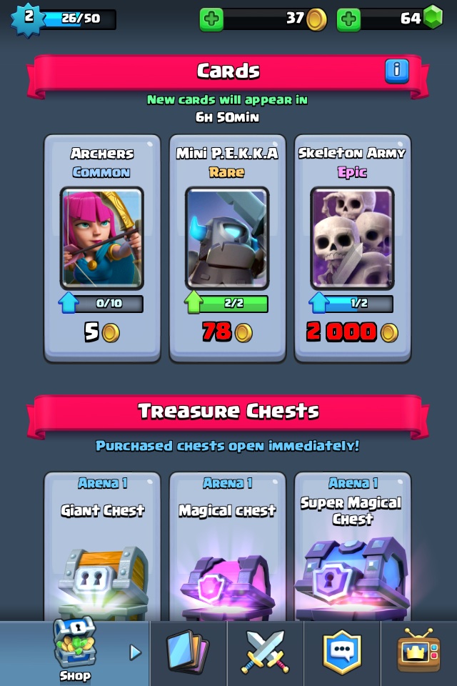This screenshot has height=686, width=457.
Task: Expand the arrow beside Shop tab
Action: tap(136, 652)
